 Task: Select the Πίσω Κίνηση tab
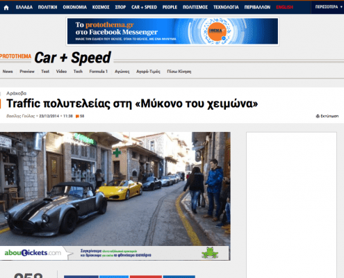point(179,72)
